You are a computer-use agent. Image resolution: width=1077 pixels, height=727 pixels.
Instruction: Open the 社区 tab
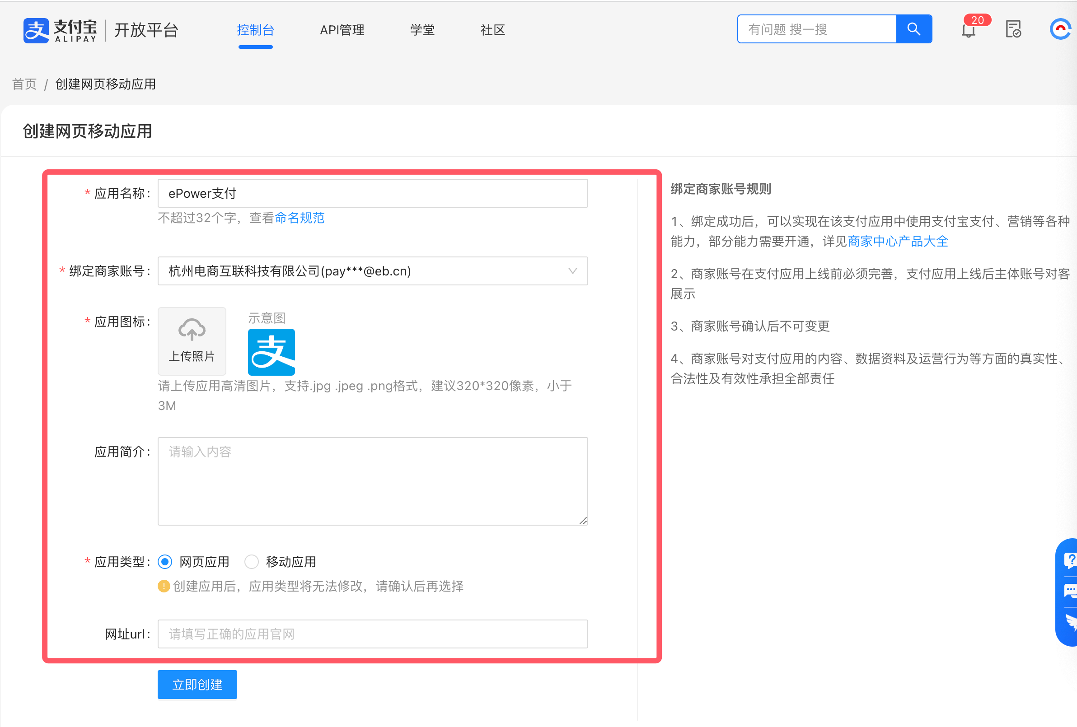492,30
